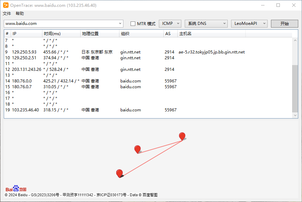Image resolution: width=302 pixels, height=202 pixels.
Task: Click the time value 318.15 / * / *
Action: (x=56, y=110)
